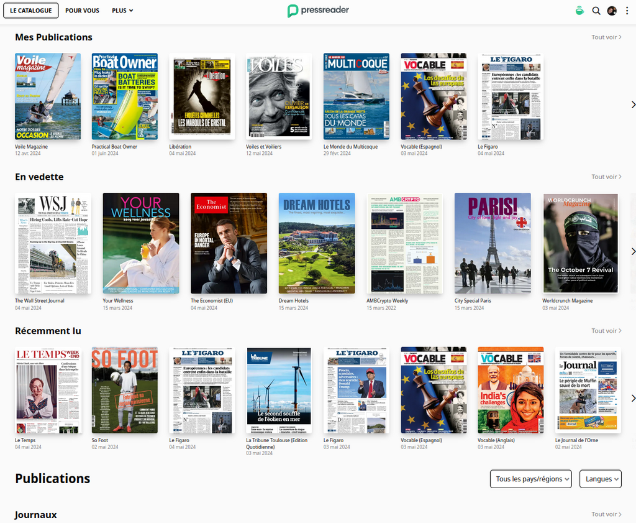Screen dimensions: 636x523
Task: Open the Le Temps cover
Action: pyautogui.click(x=48, y=390)
